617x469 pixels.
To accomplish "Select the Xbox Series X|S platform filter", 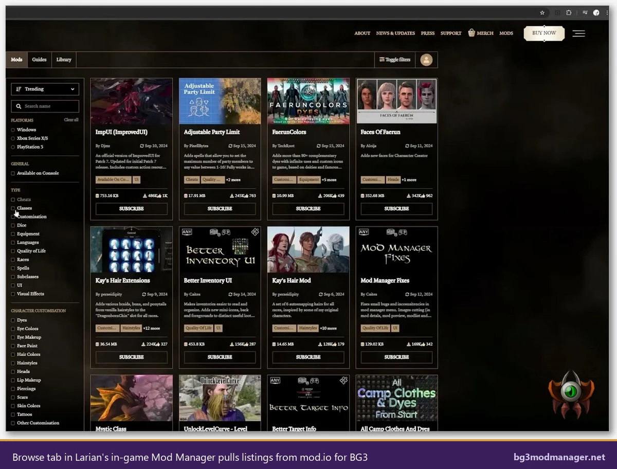I will [x=13, y=138].
